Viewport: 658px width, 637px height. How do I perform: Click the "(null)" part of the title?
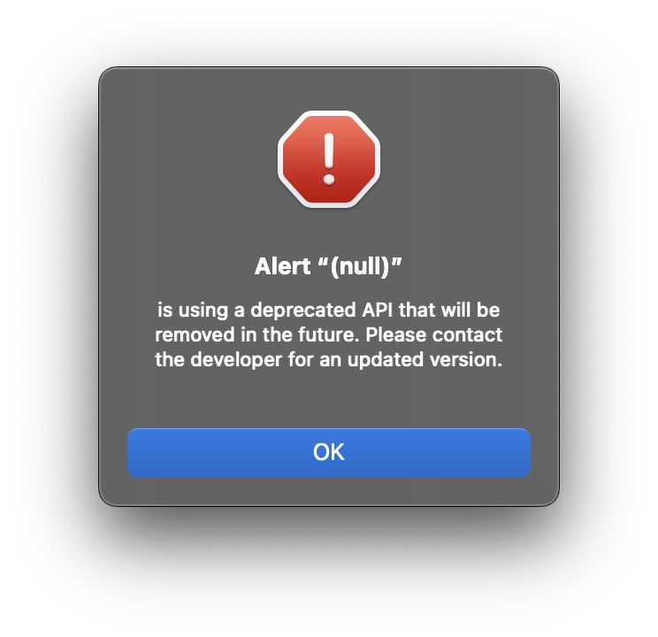coord(360,266)
